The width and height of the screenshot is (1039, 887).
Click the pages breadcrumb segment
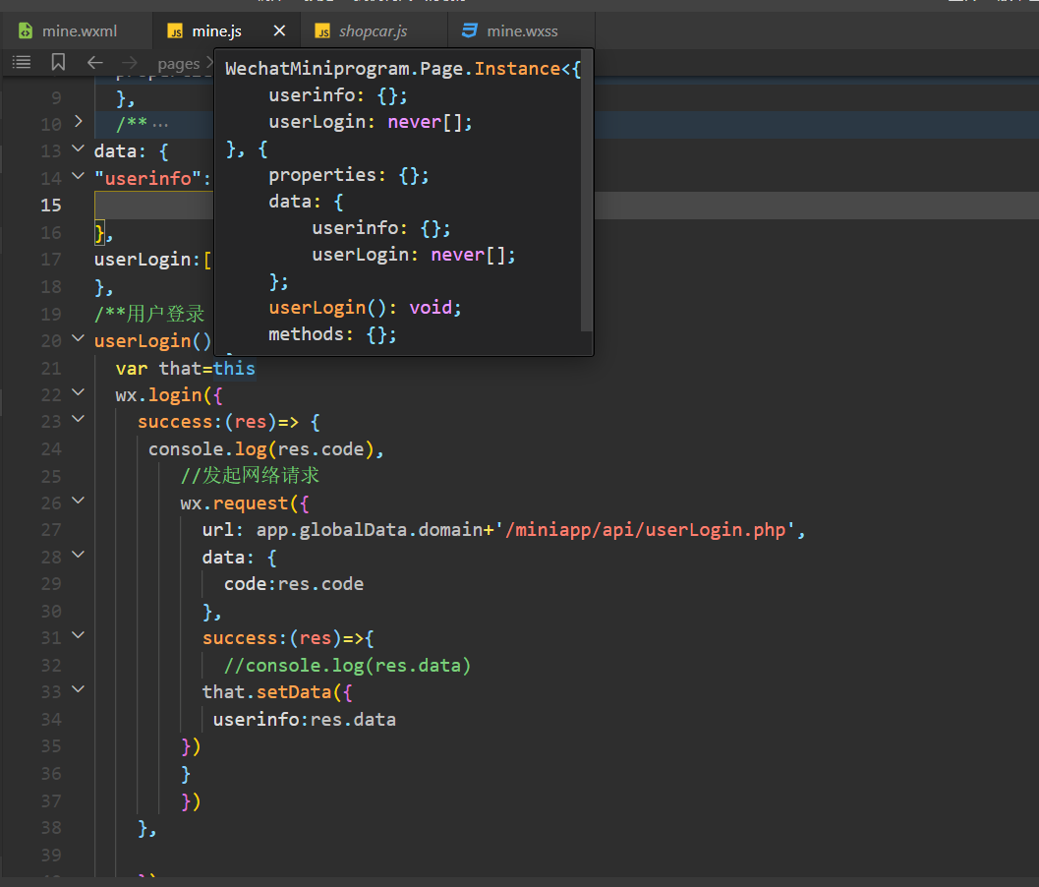click(x=178, y=64)
